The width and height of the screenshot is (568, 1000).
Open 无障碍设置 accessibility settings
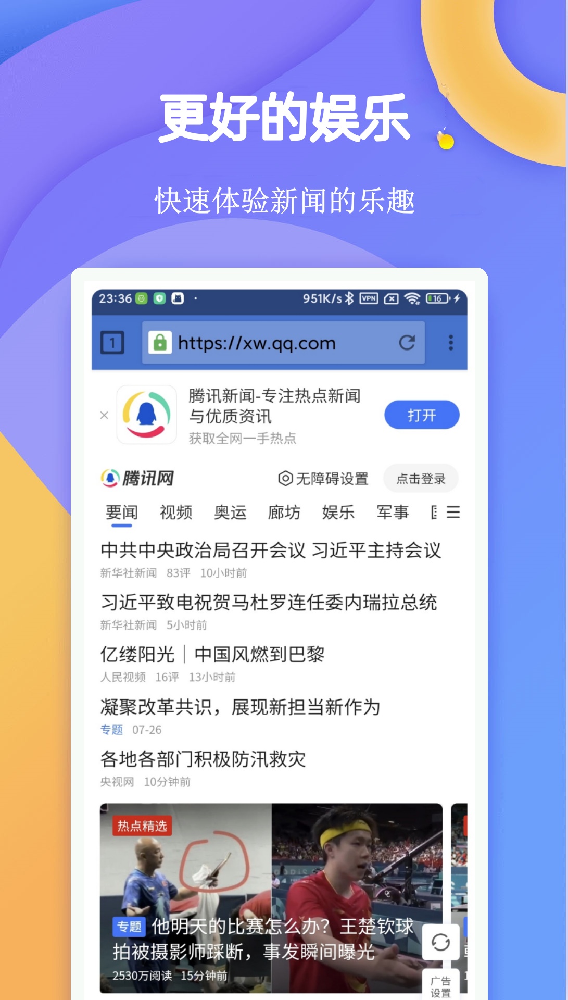323,478
